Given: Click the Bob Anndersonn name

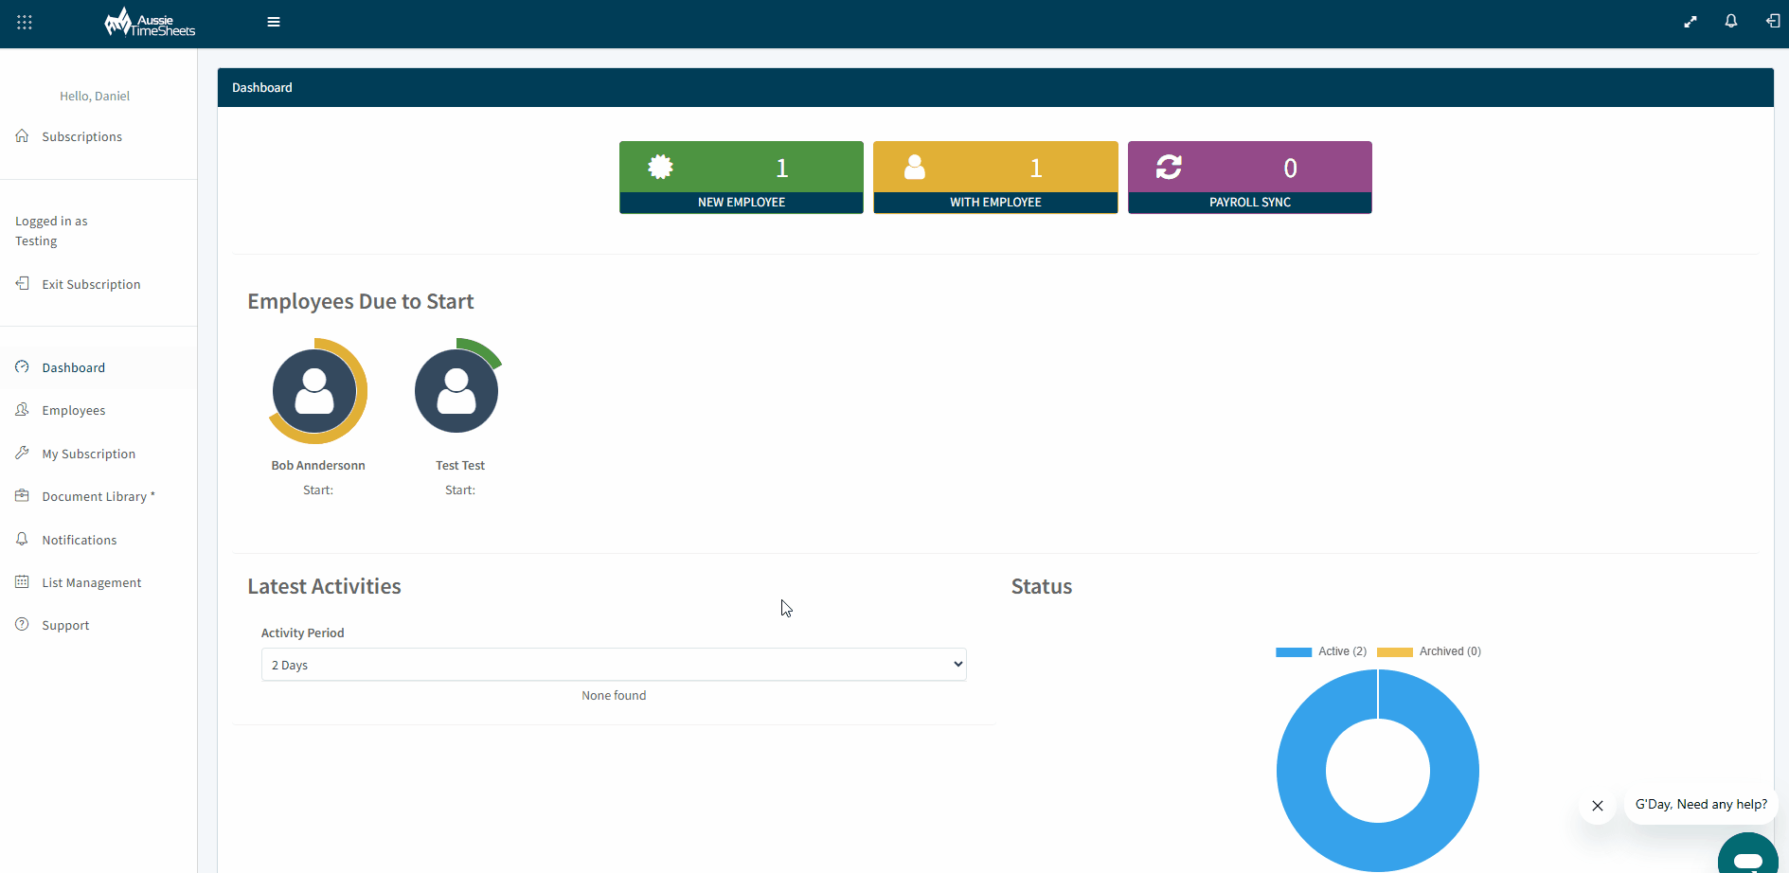Looking at the screenshot, I should pos(318,465).
